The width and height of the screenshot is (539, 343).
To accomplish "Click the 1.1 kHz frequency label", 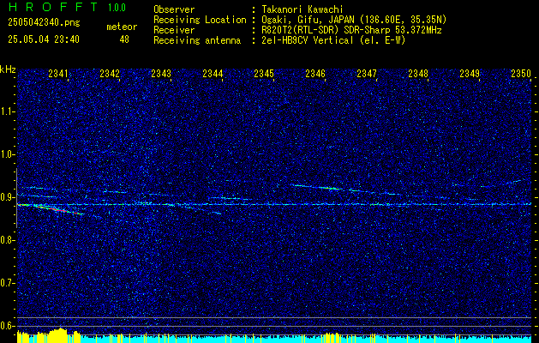I will 7,111.
